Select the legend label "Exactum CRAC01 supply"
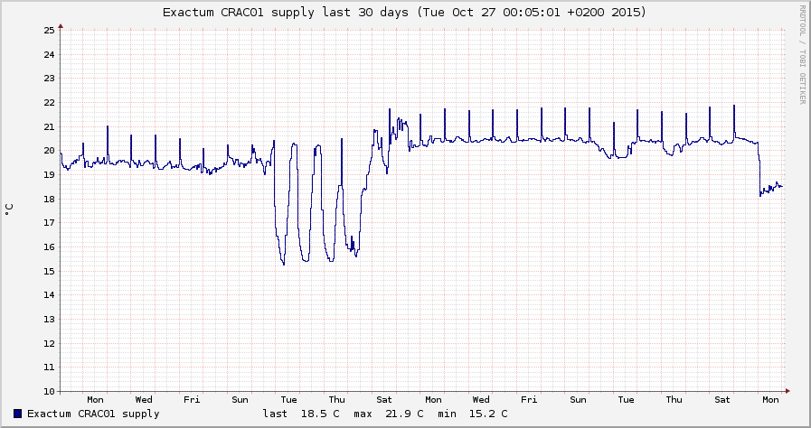811x428 pixels. click(x=93, y=414)
